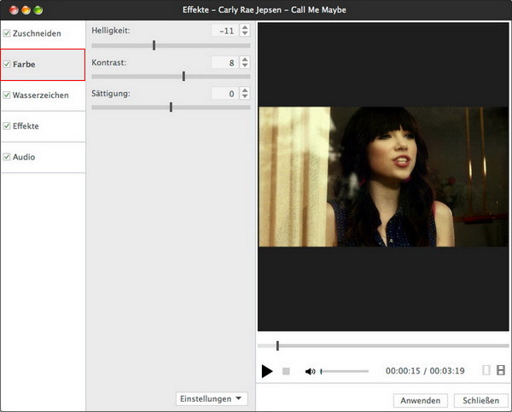Image resolution: width=512 pixels, height=412 pixels.
Task: Decrease Sättigung with the down arrow
Action: click(x=245, y=96)
